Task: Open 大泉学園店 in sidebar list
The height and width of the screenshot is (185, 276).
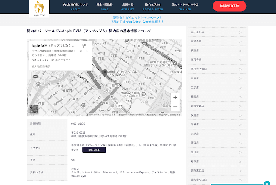Action: (217, 106)
